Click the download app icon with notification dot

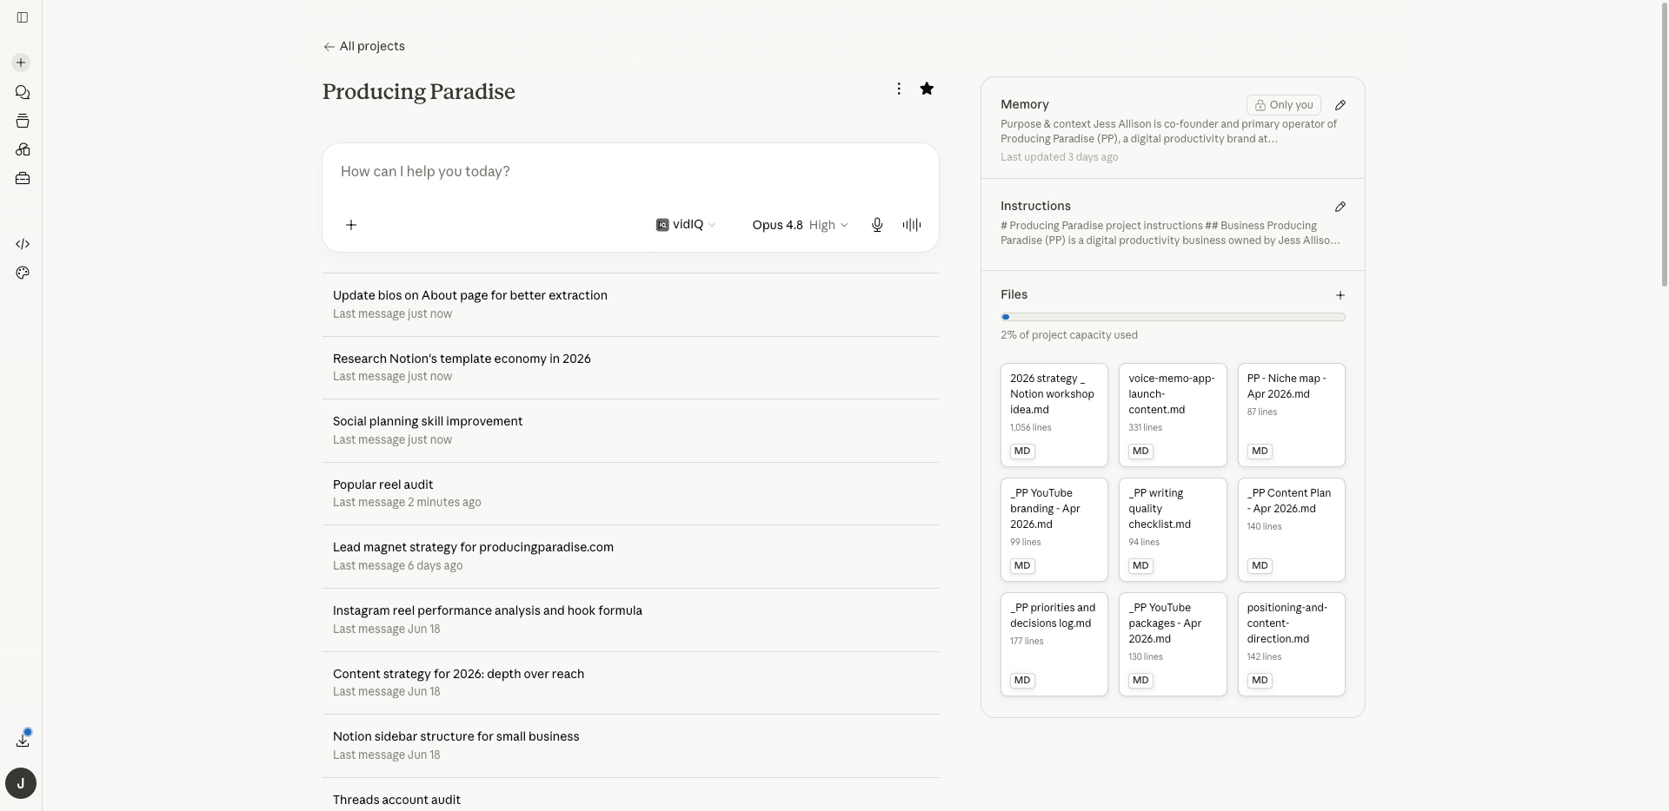click(x=23, y=739)
